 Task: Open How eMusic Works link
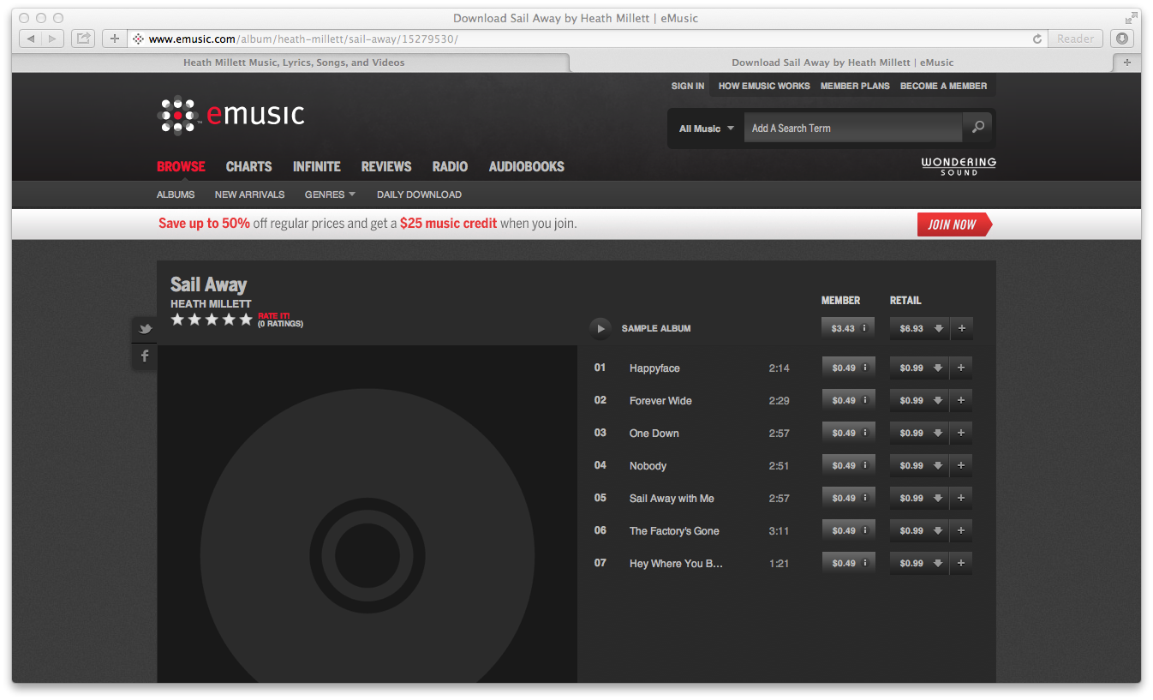[764, 86]
